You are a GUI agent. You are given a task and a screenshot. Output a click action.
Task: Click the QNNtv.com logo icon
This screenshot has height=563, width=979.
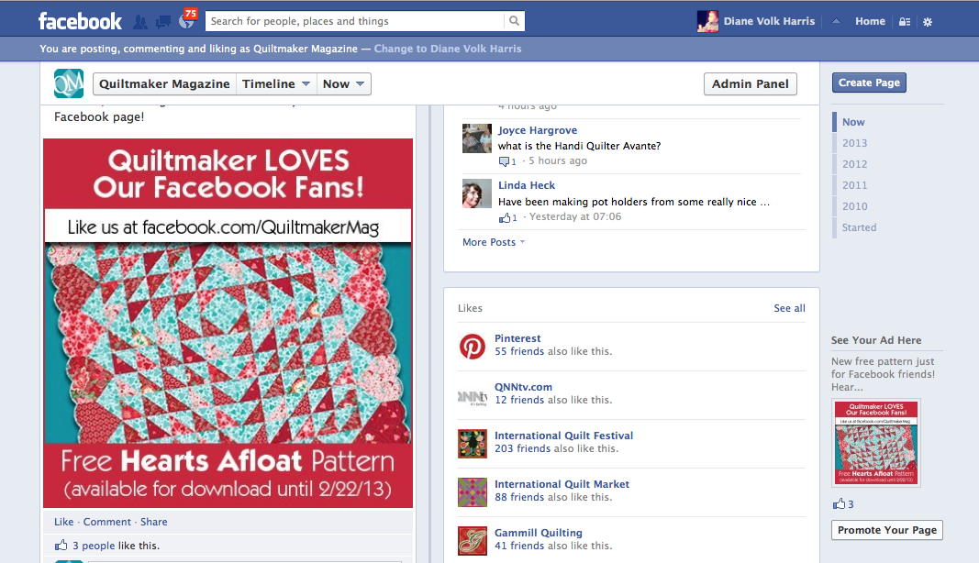coord(472,396)
